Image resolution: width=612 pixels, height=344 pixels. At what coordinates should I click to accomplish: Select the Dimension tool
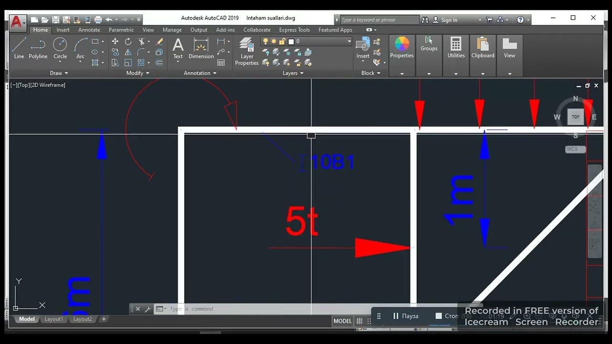(x=201, y=49)
